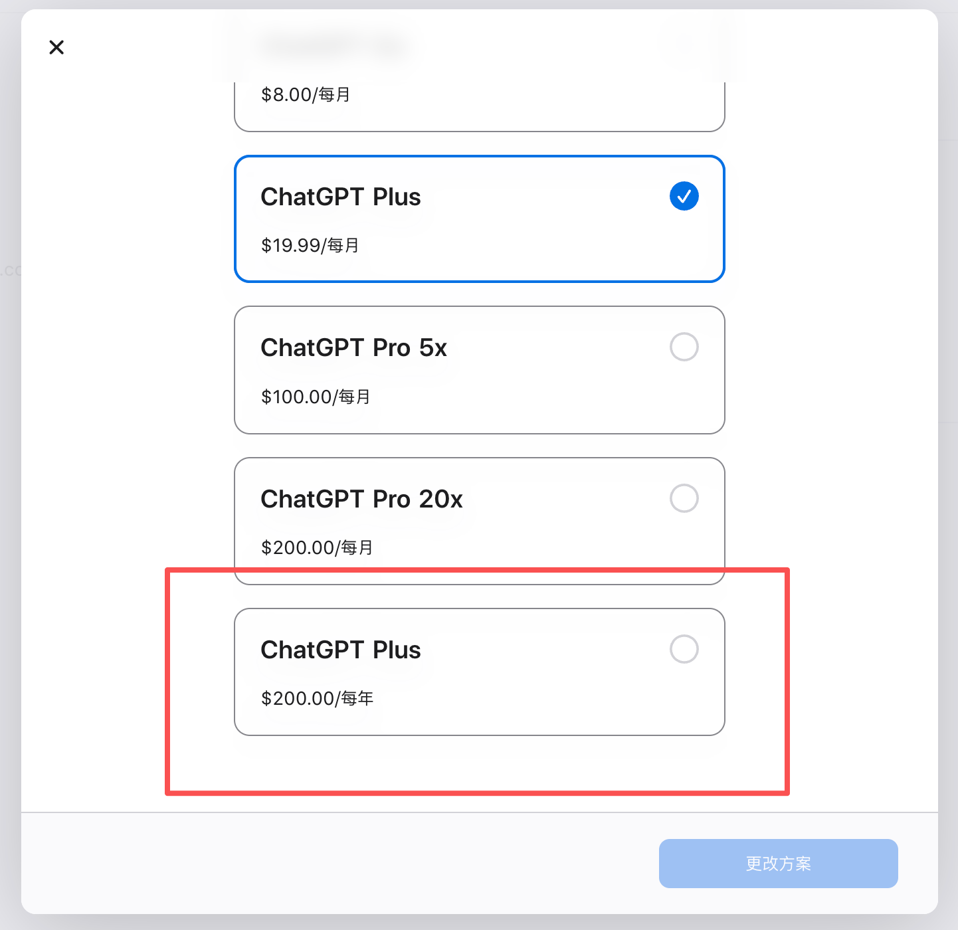Click the $200.00/每月 price text

point(317,547)
